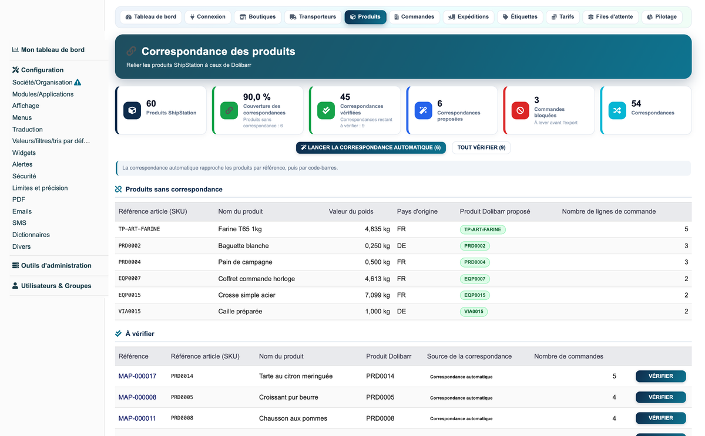Viewport: 705px width, 436px height.
Task: Open the Affichage settings
Action: point(26,106)
